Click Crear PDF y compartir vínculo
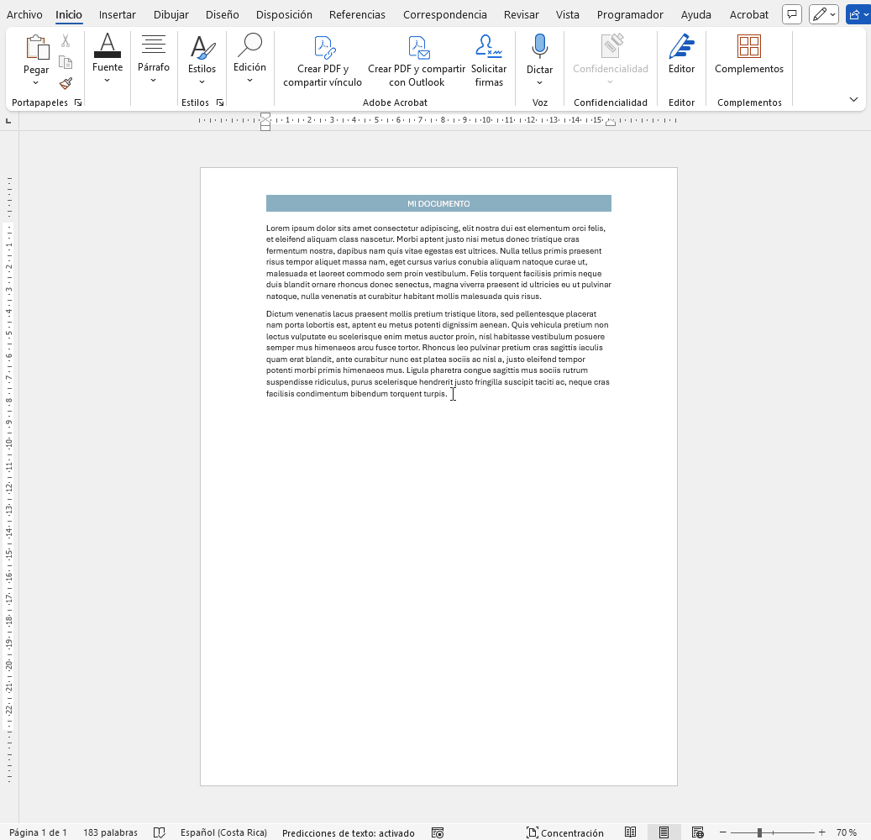The image size is (871, 840). coord(323,61)
